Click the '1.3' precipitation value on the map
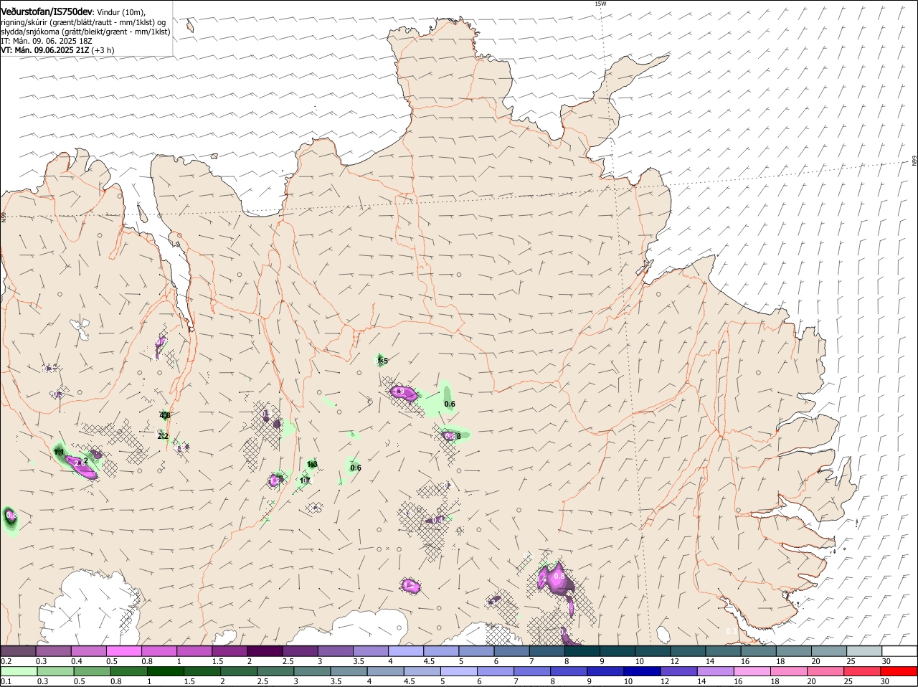 pyautogui.click(x=312, y=464)
